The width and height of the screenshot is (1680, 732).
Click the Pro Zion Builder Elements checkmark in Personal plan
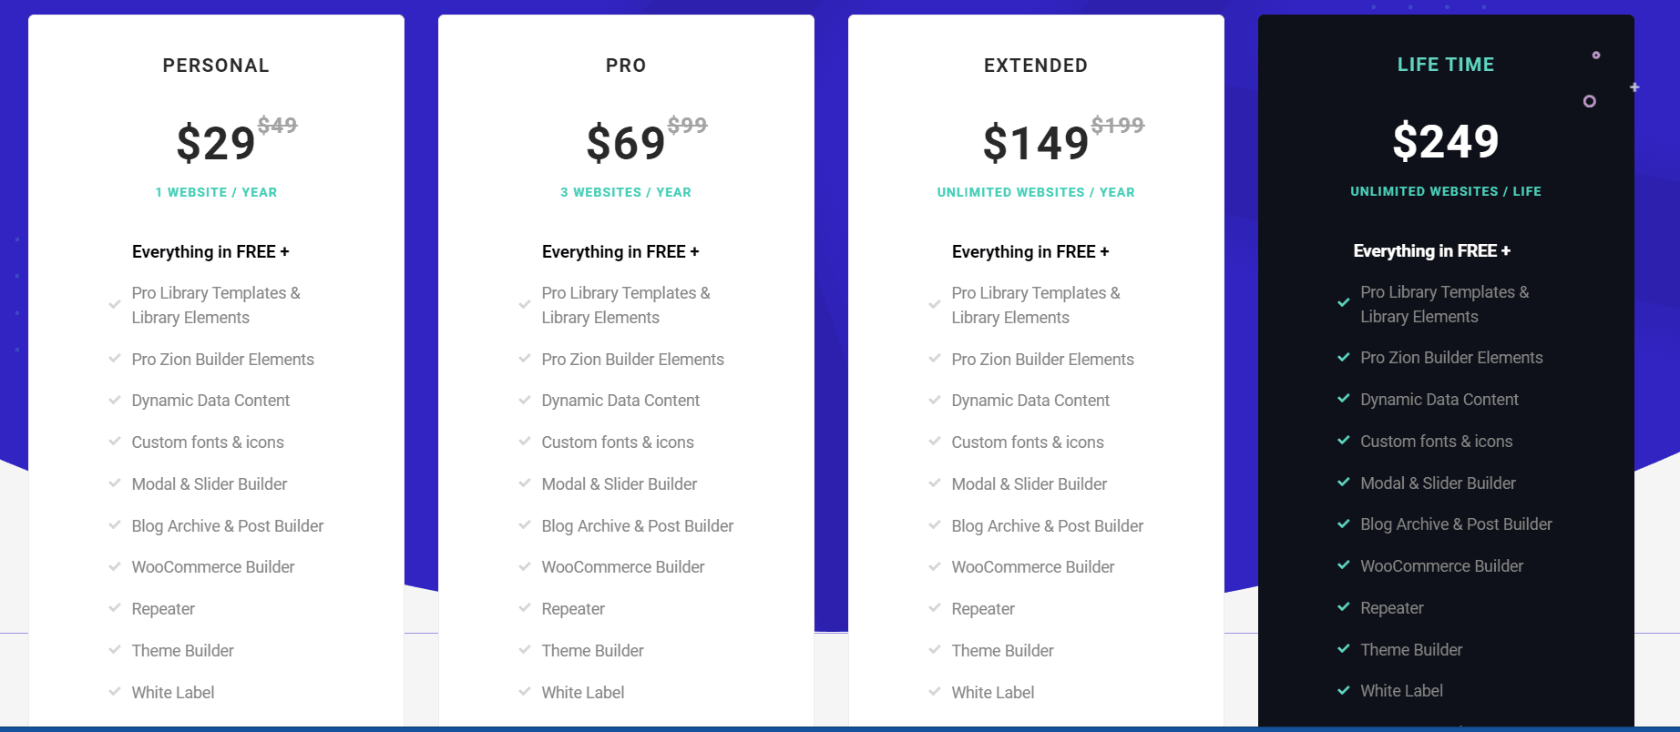click(115, 359)
